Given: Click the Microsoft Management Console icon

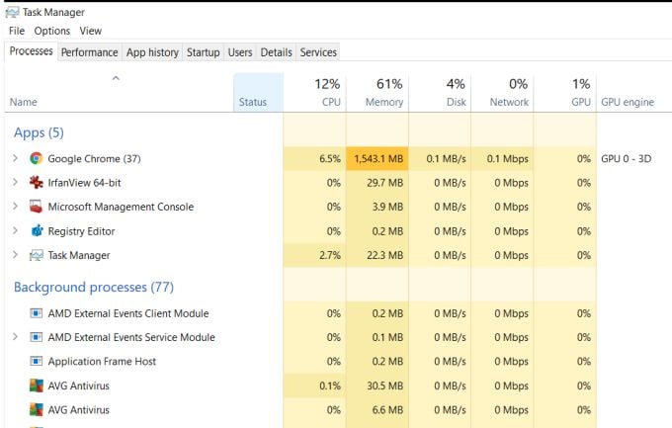Looking at the screenshot, I should (36, 207).
